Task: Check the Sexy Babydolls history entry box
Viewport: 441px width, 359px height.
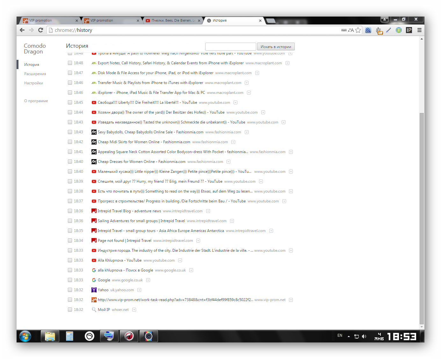Action: click(x=70, y=132)
